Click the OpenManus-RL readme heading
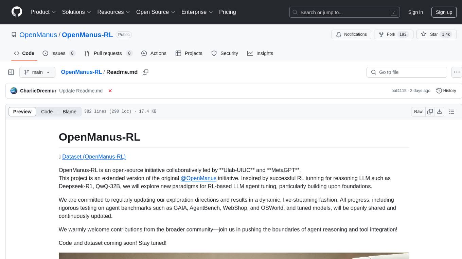 (x=100, y=137)
